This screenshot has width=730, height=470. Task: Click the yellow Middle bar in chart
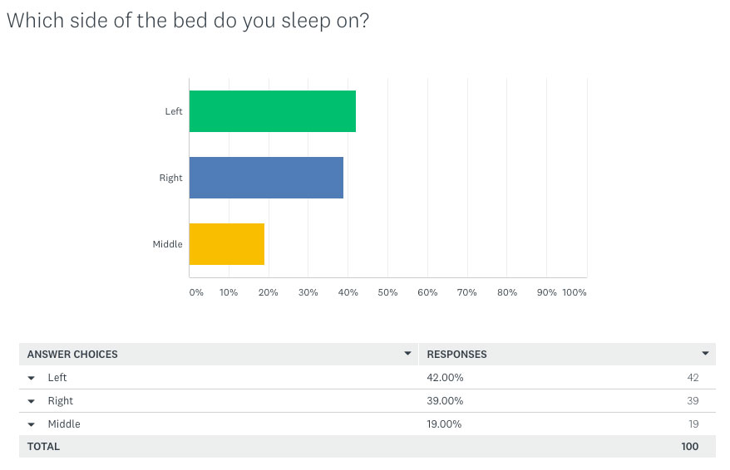tap(227, 244)
